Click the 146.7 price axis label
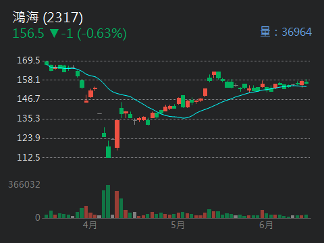 (x=28, y=99)
